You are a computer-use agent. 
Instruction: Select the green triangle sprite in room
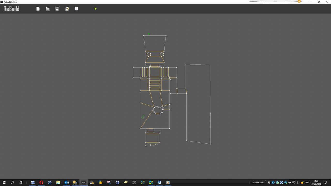click(142, 117)
